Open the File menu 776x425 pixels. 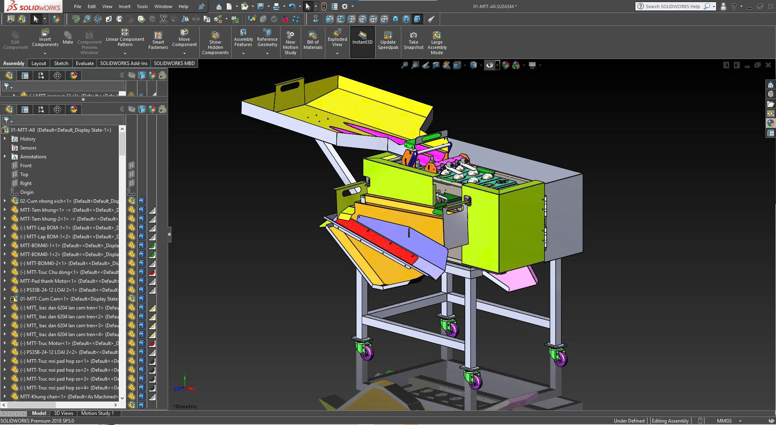tap(78, 6)
